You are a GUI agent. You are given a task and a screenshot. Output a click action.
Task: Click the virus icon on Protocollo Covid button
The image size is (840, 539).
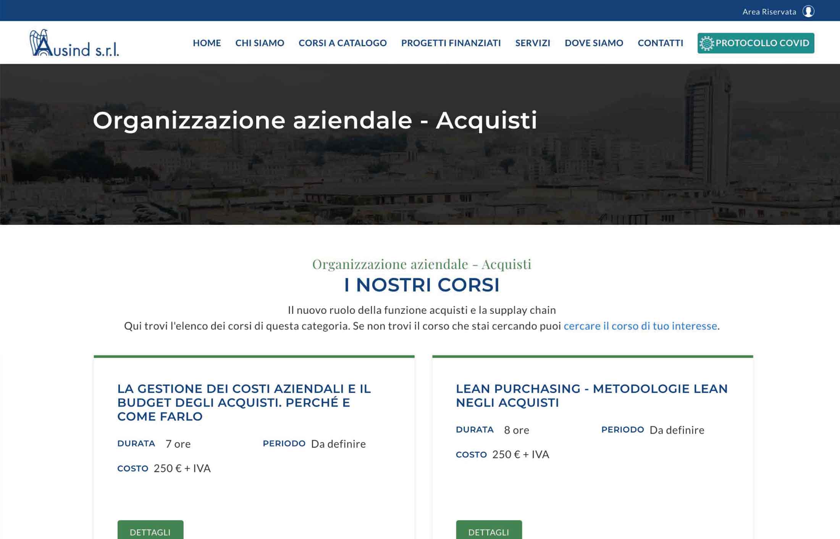tap(707, 43)
